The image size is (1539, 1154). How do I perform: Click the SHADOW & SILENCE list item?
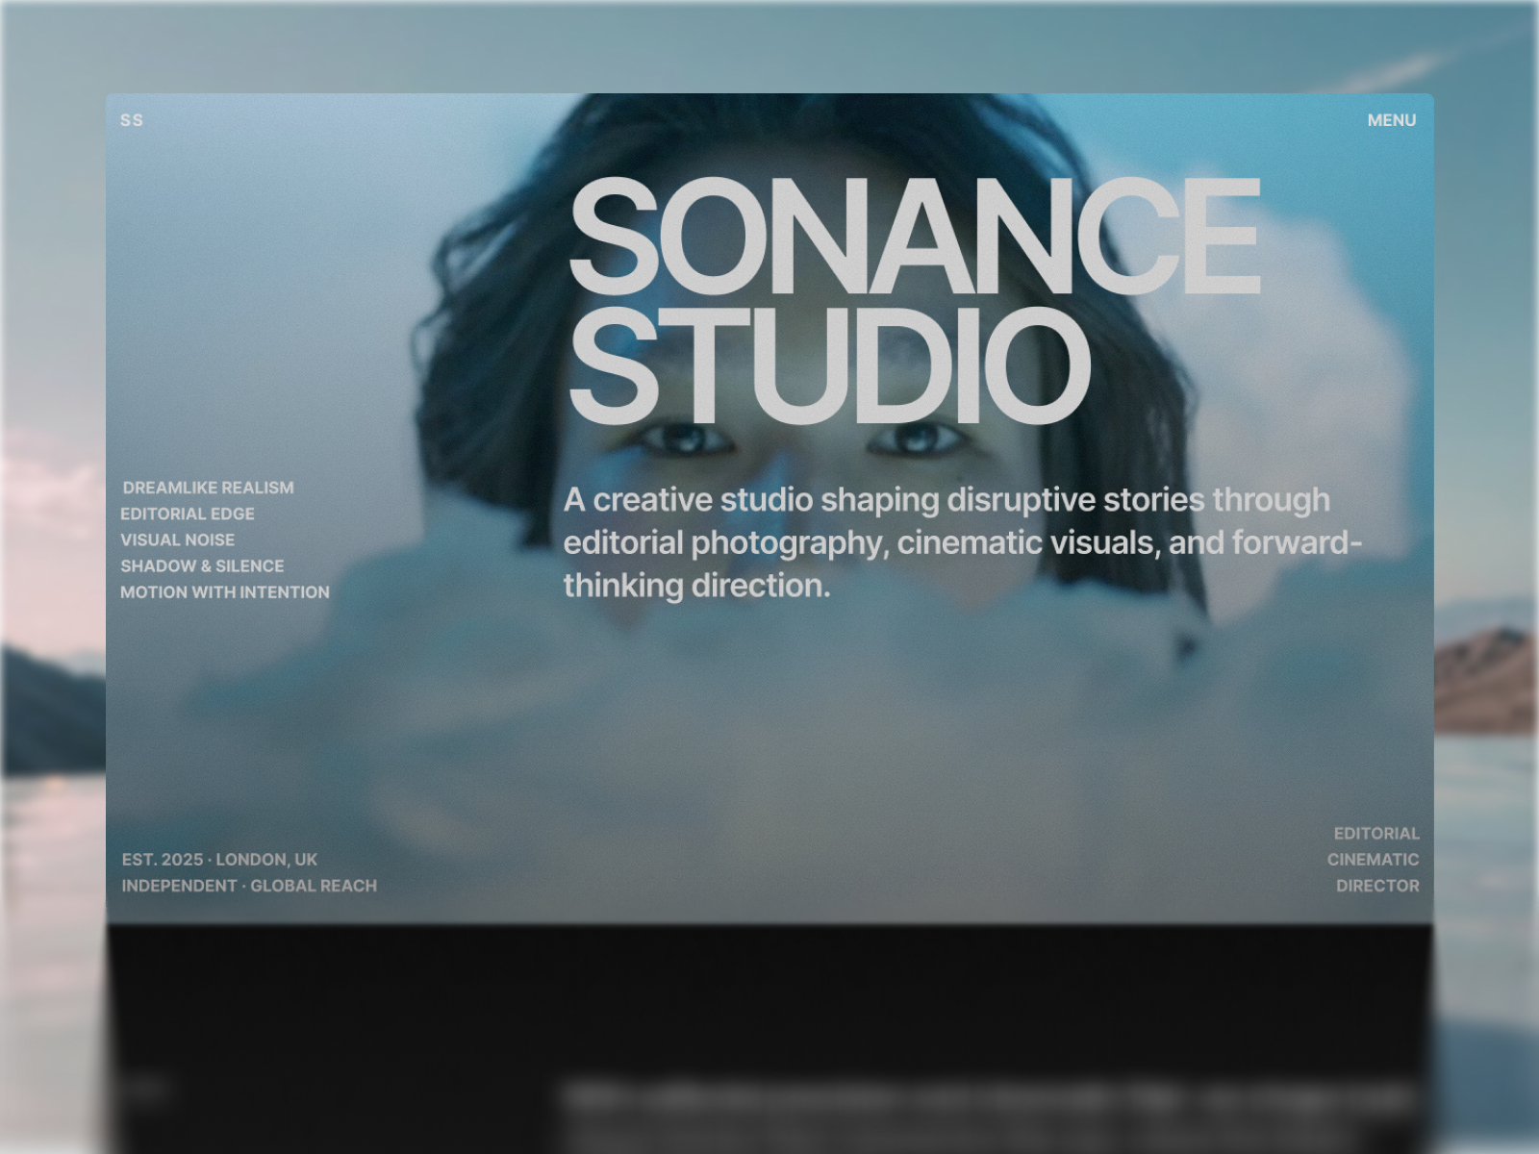(x=202, y=566)
